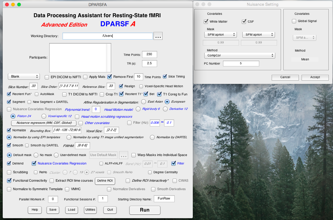Open the CSF SPM apriori mask dropdown
333x220 pixels.
pos(258,35)
